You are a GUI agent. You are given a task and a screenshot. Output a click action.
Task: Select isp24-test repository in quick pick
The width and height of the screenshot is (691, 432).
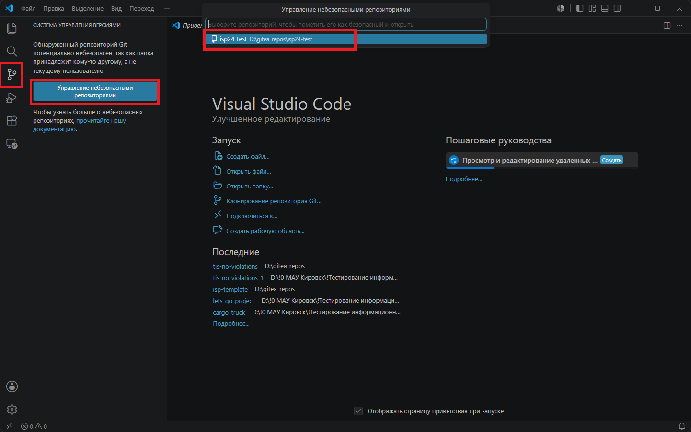point(346,39)
